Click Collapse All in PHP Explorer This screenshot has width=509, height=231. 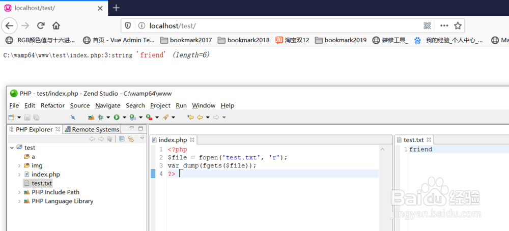point(122,139)
